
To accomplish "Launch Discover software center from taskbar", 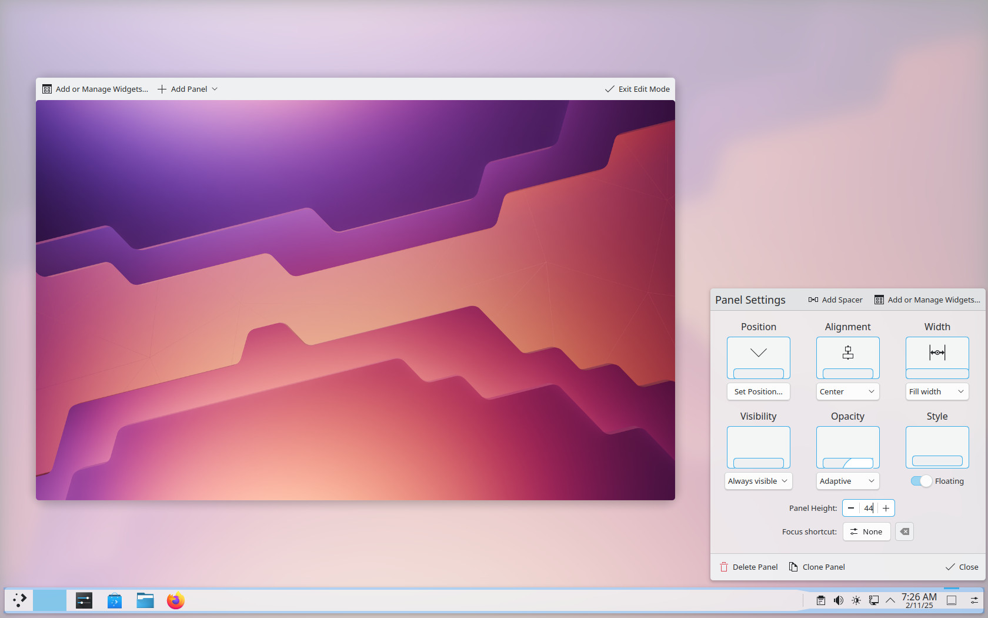I will pos(115,600).
